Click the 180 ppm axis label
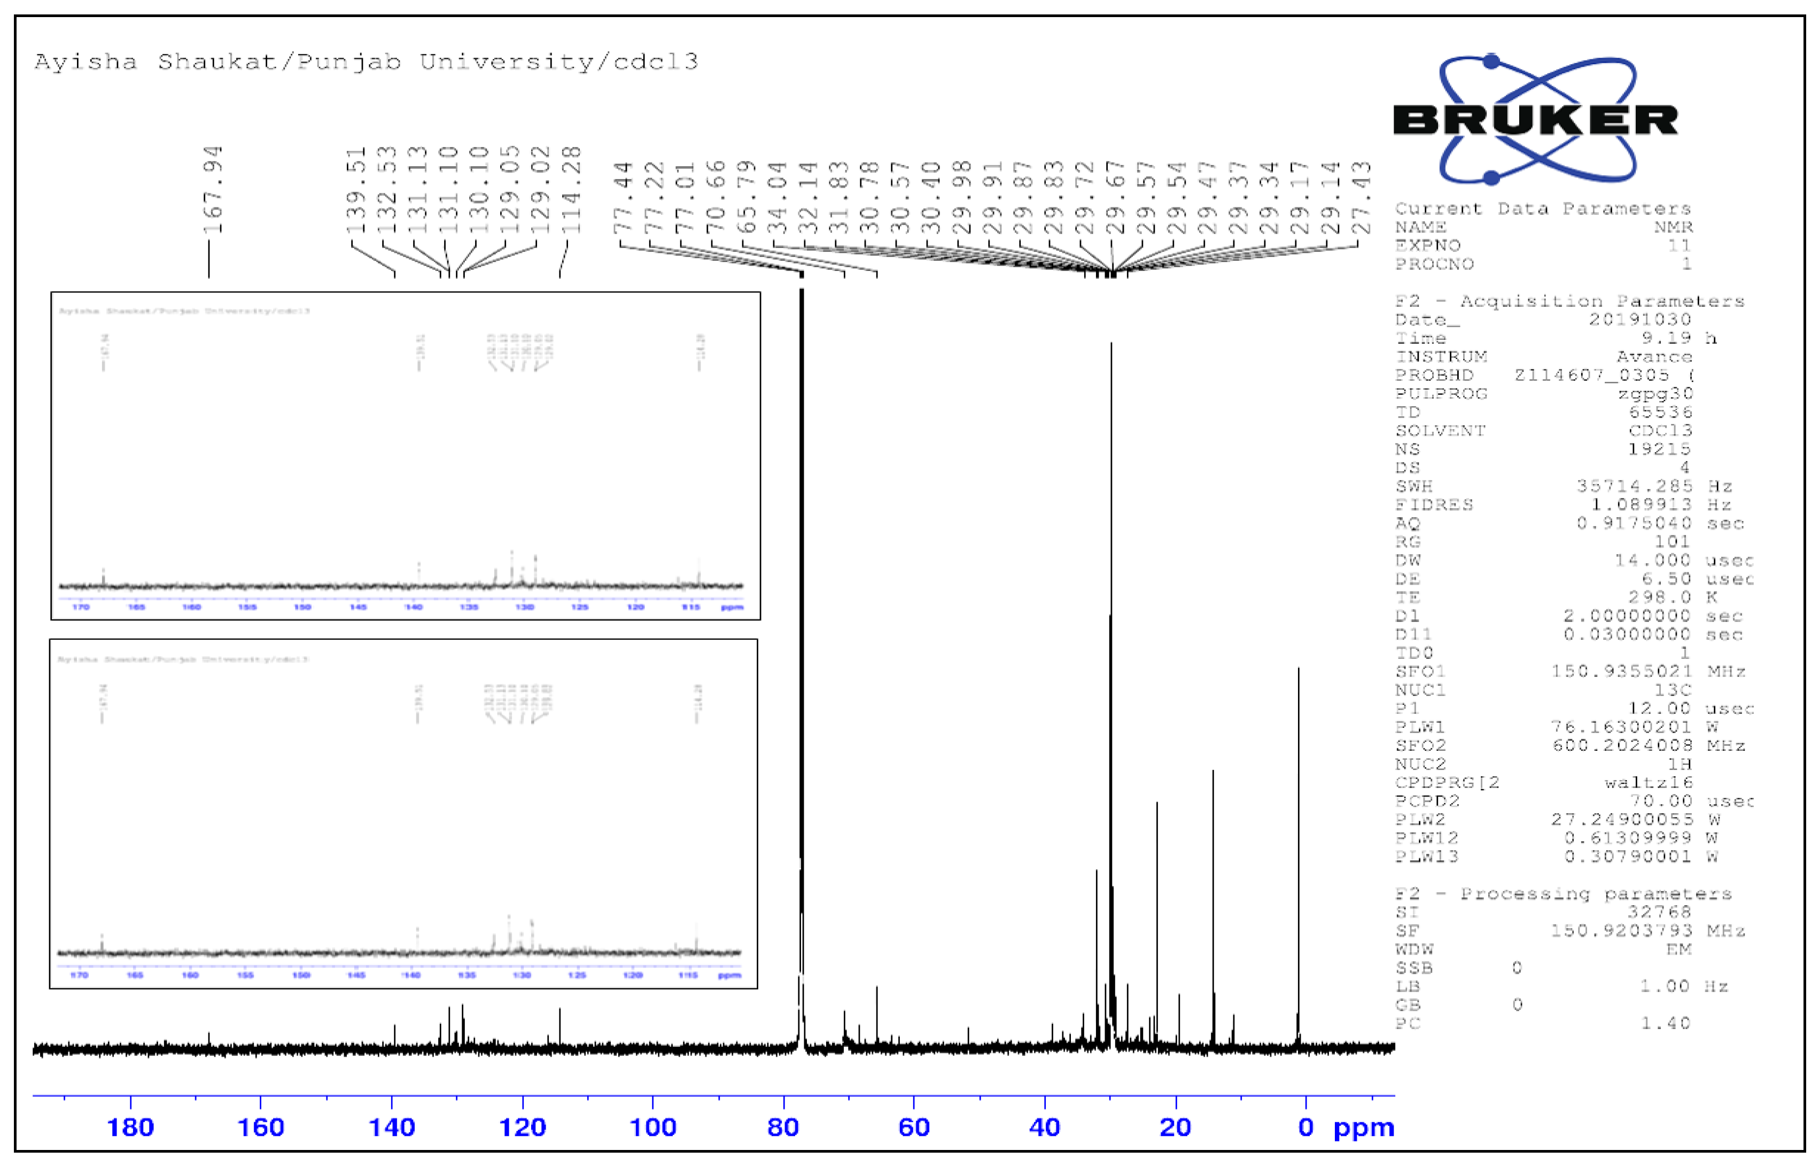This screenshot has height=1166, width=1819. [x=130, y=1128]
